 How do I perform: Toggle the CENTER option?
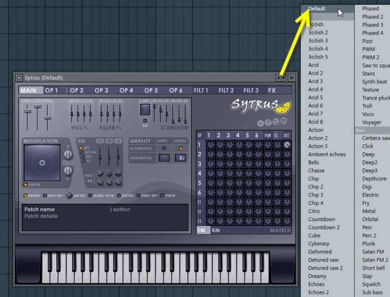tap(119, 196)
